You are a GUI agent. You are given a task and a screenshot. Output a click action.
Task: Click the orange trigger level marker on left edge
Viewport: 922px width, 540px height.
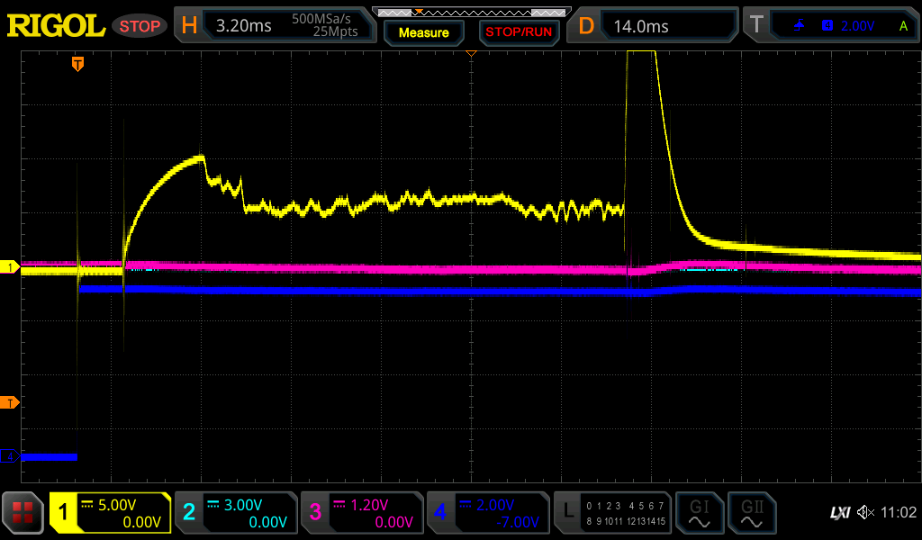click(x=10, y=402)
